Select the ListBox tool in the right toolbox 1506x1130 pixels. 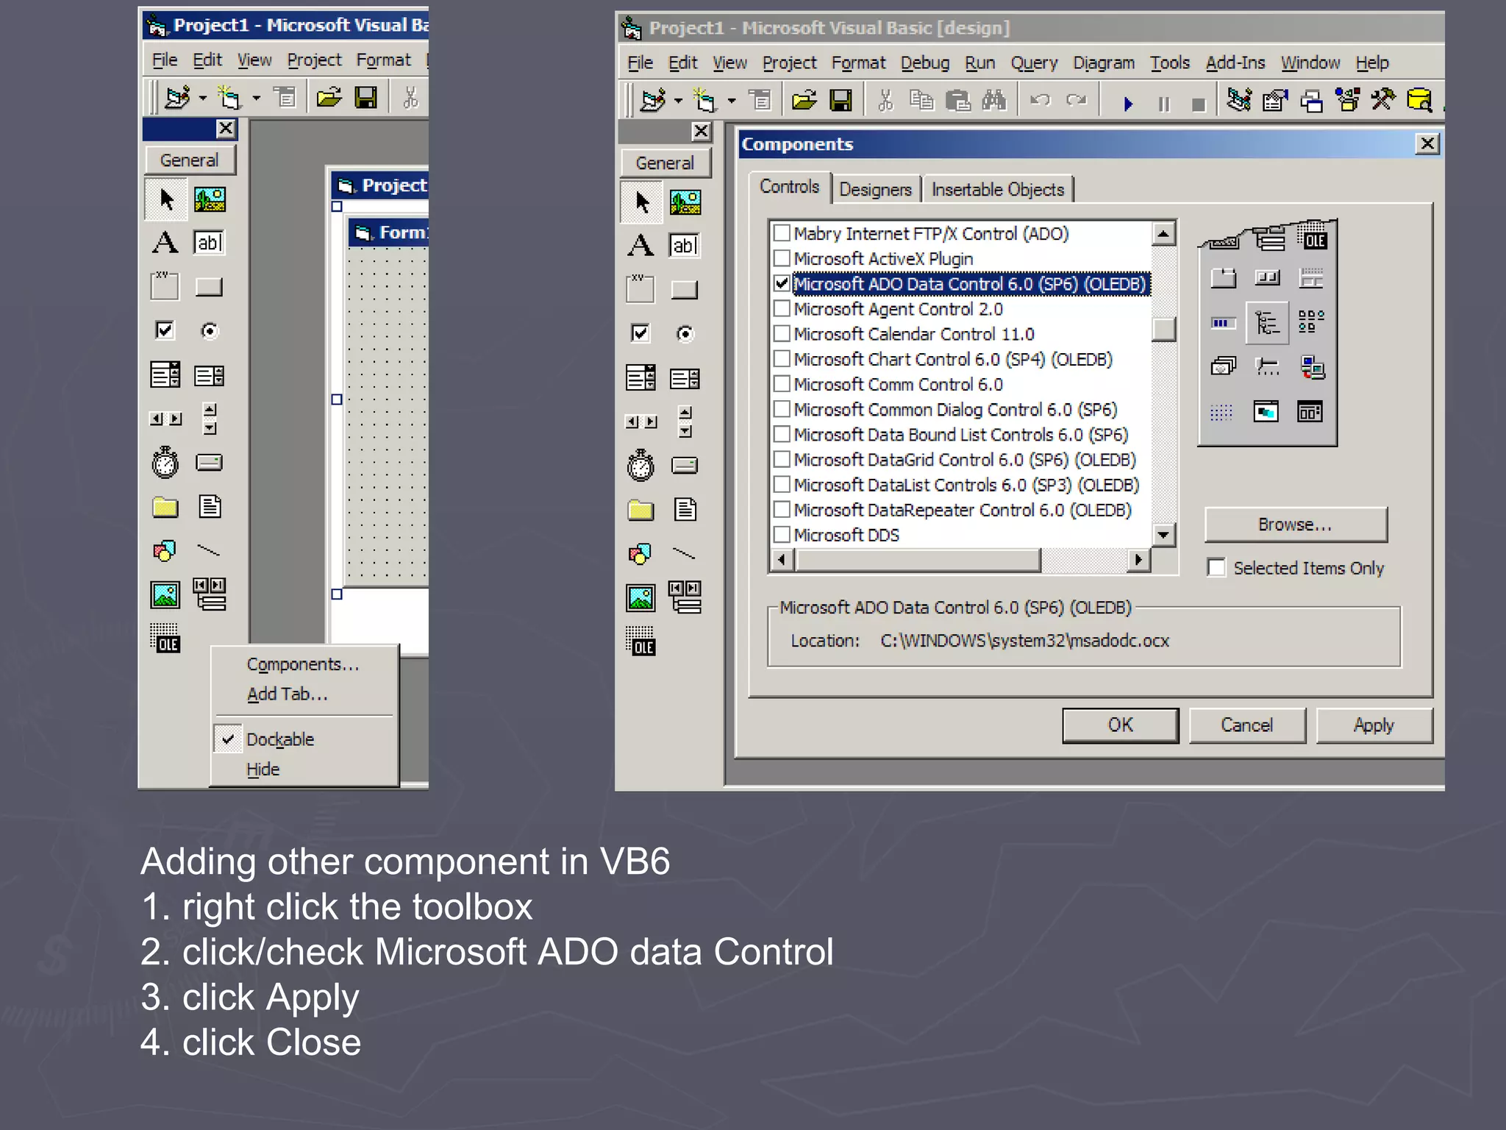point(685,378)
